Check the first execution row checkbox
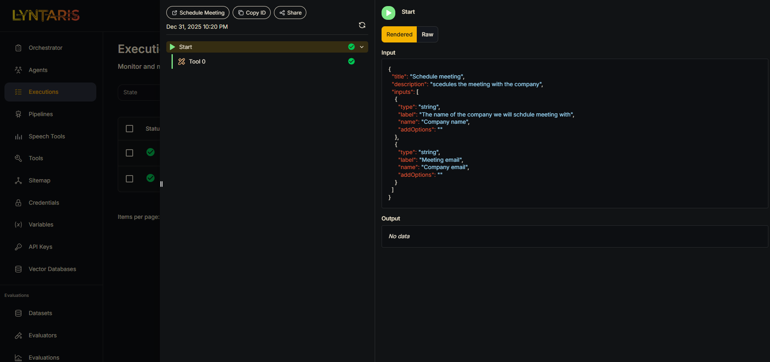 click(x=129, y=153)
